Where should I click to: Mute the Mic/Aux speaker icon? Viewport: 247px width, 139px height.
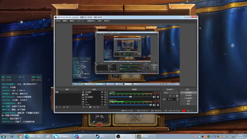tap(154, 105)
